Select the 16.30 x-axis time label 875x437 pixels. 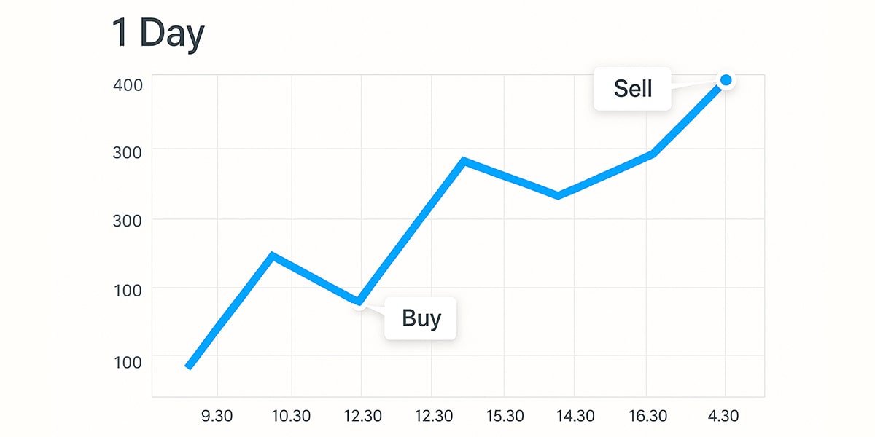click(647, 417)
